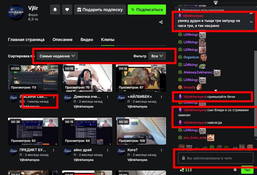Viewport: 257px width, 175px height.
Task: Click the limas5 username in chat
Action: coord(189,87)
